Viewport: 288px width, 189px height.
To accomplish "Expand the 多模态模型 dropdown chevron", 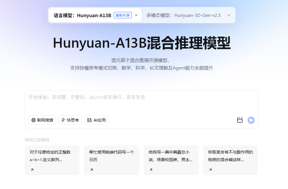I will (229, 15).
